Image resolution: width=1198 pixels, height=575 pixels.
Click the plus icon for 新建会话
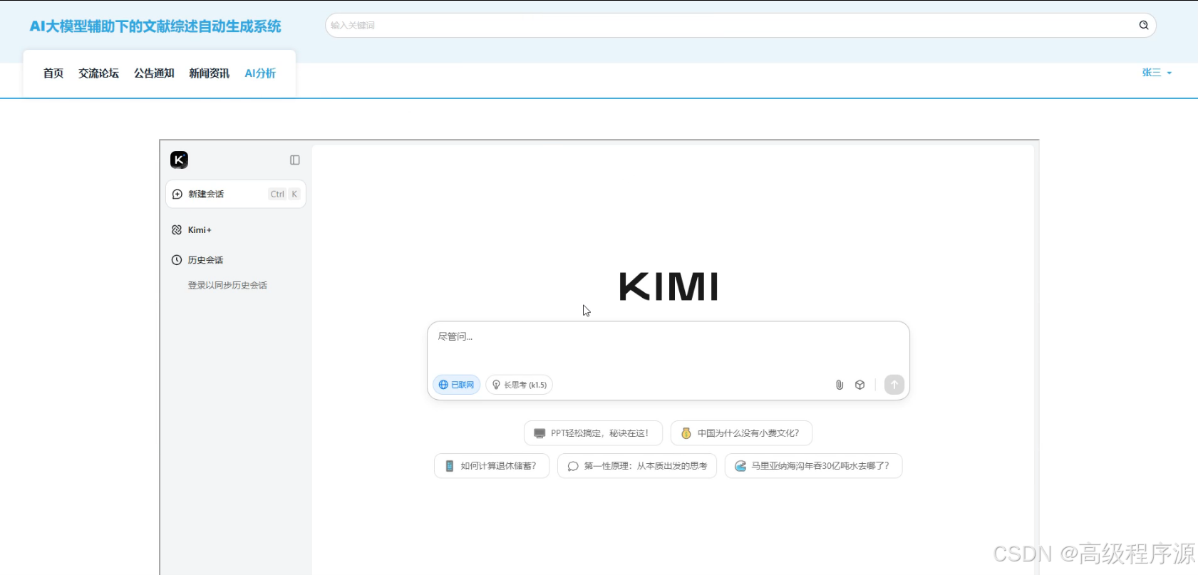coord(177,194)
